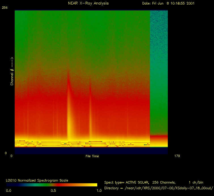The width and height of the screenshot is (214, 196).
Task: Select the tallest yellow flare spike in the spectrogram
Action: 68,113
